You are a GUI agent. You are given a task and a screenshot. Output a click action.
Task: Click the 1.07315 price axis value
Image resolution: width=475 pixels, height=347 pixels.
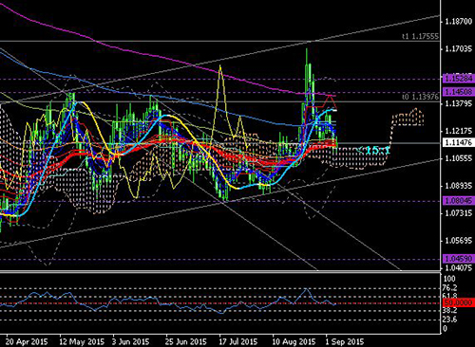tap(459, 213)
